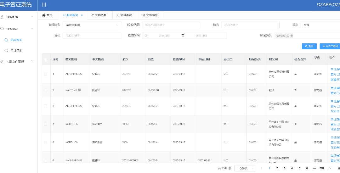Open the 状态 dropdown showing 全部
The width and height of the screenshot is (340, 173).
[x=320, y=25]
